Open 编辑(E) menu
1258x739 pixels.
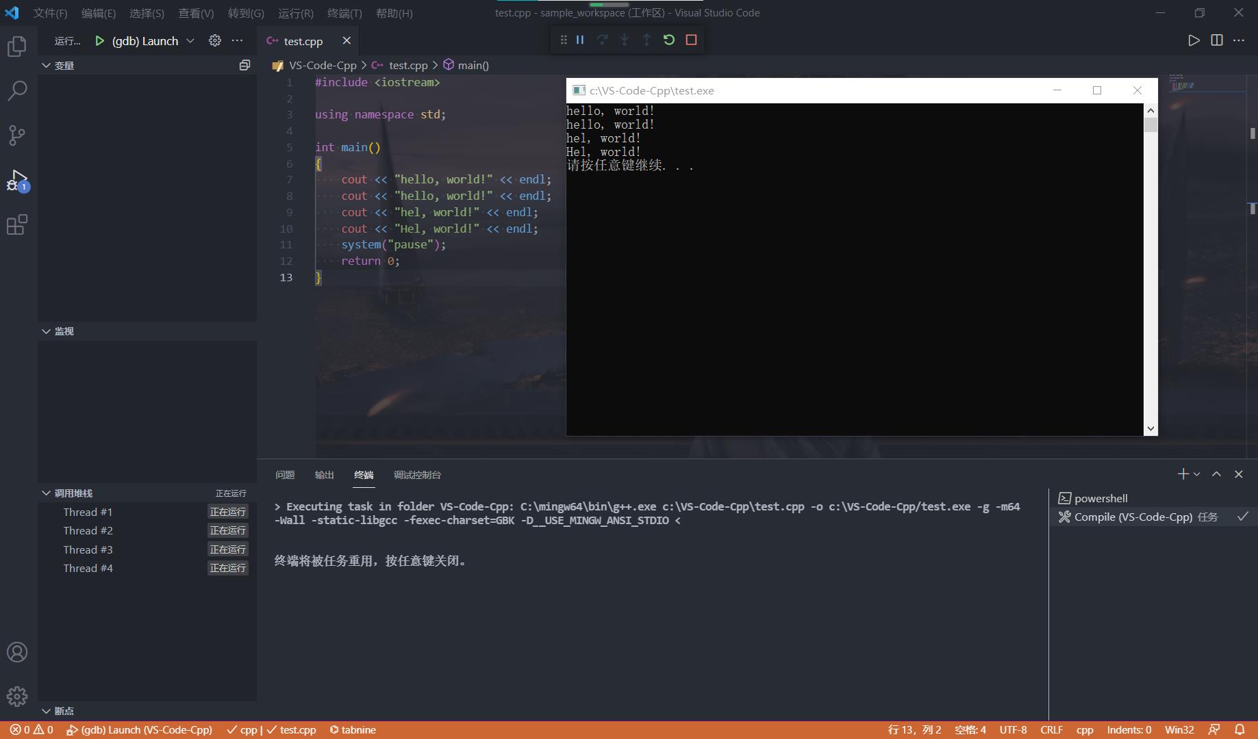tap(99, 13)
